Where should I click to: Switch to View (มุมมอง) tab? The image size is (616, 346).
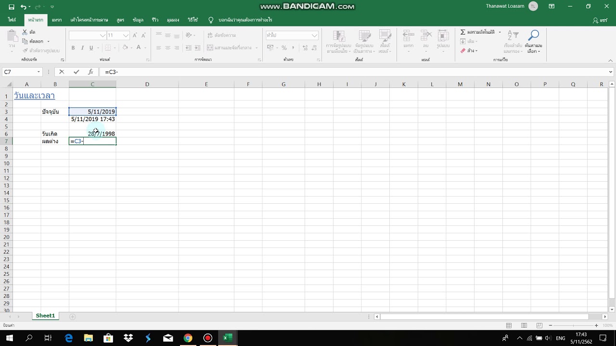[x=173, y=20]
